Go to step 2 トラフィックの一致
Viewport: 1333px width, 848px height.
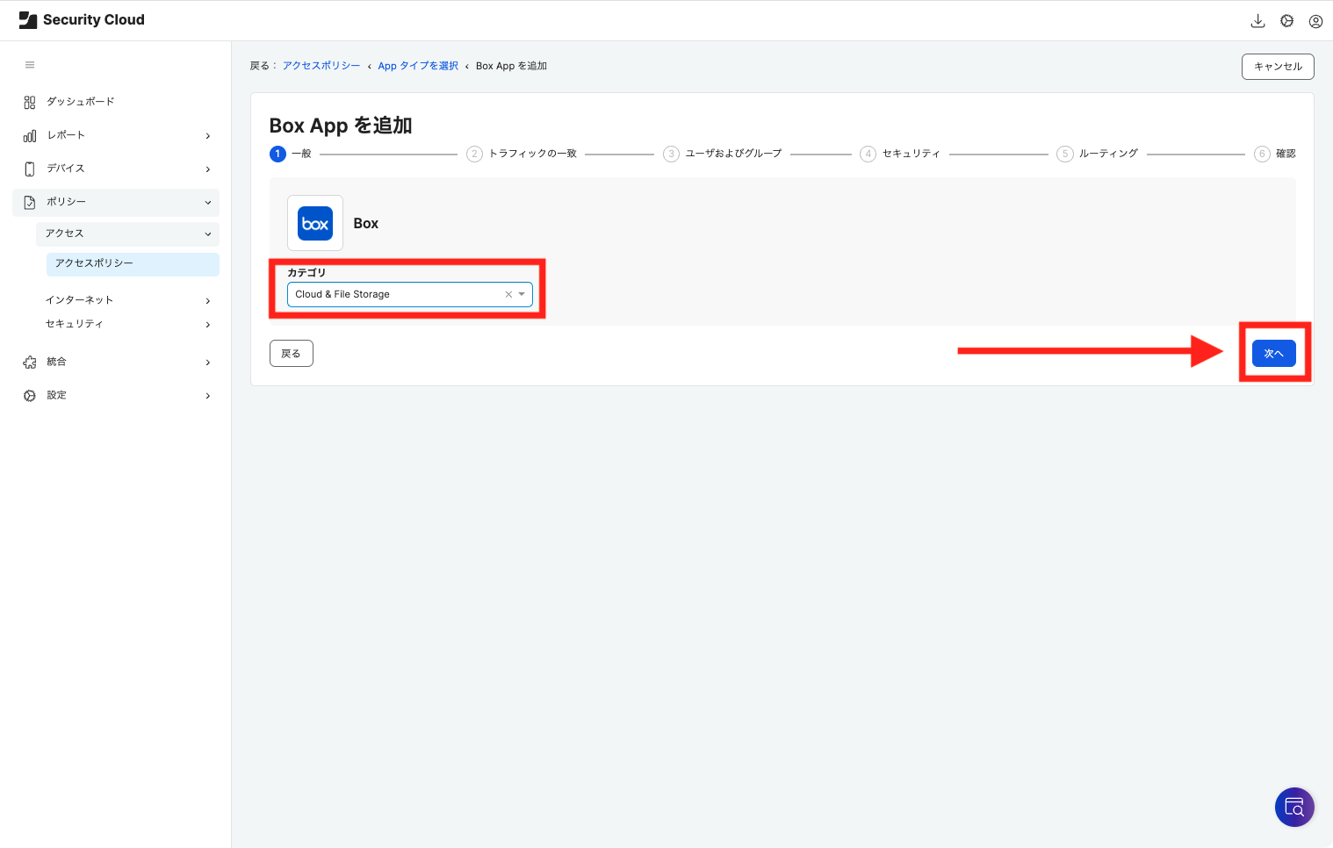coord(522,154)
